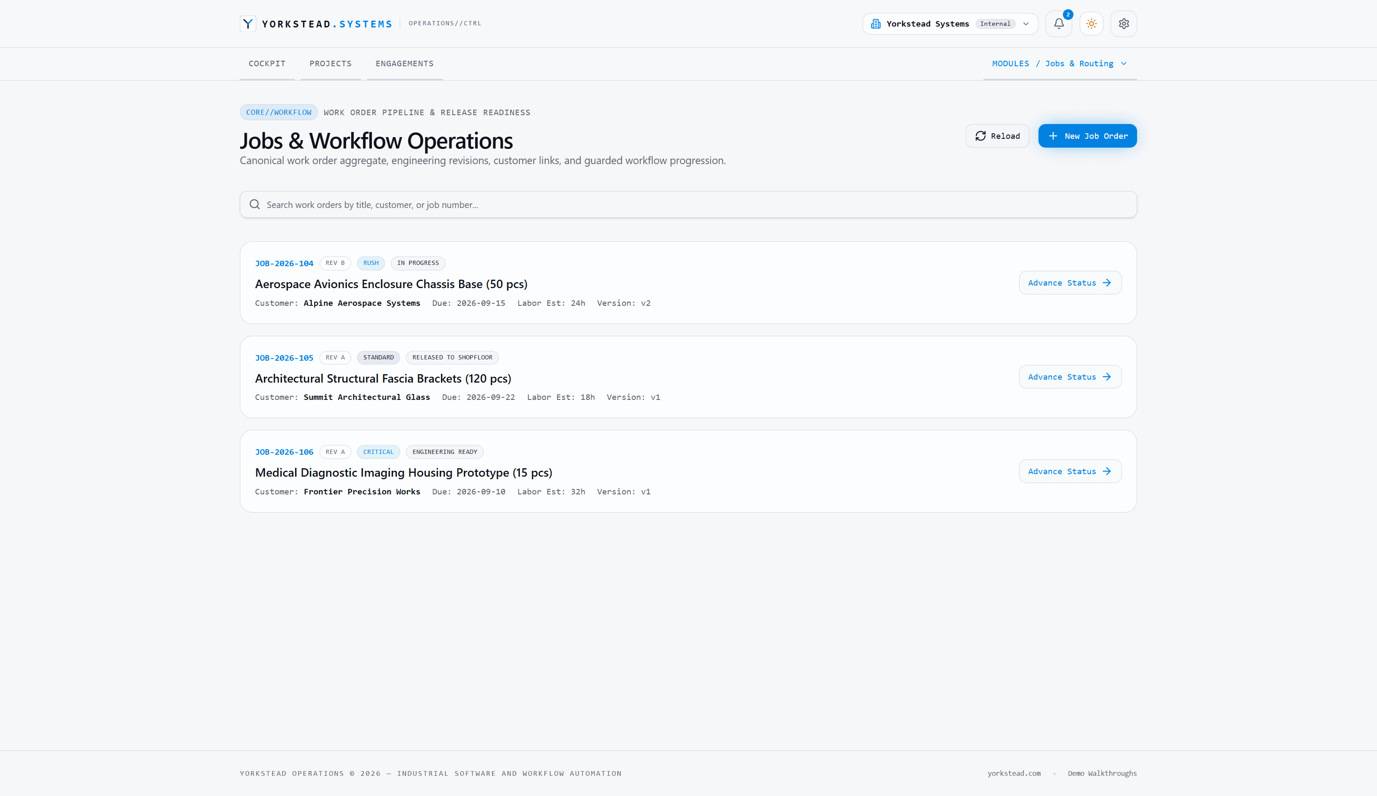1377x796 pixels.
Task: Click the RUSH priority badge
Action: pos(371,263)
